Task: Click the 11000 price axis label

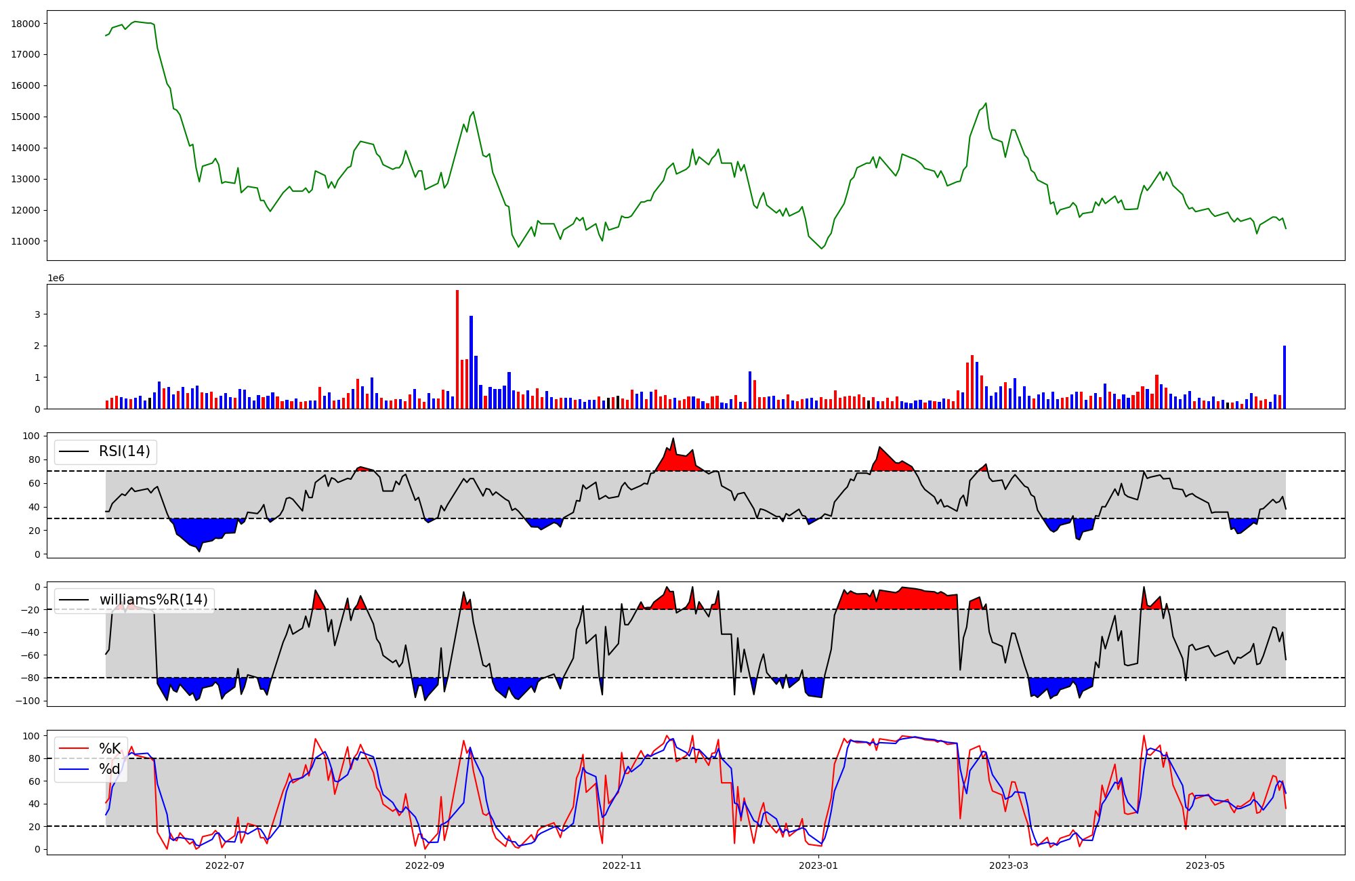Action: [x=26, y=241]
